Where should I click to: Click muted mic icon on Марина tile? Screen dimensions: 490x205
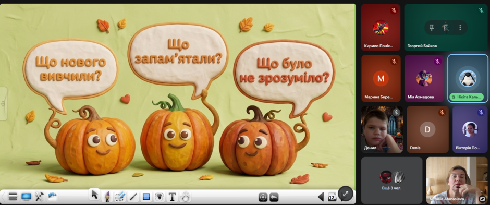[394, 62]
